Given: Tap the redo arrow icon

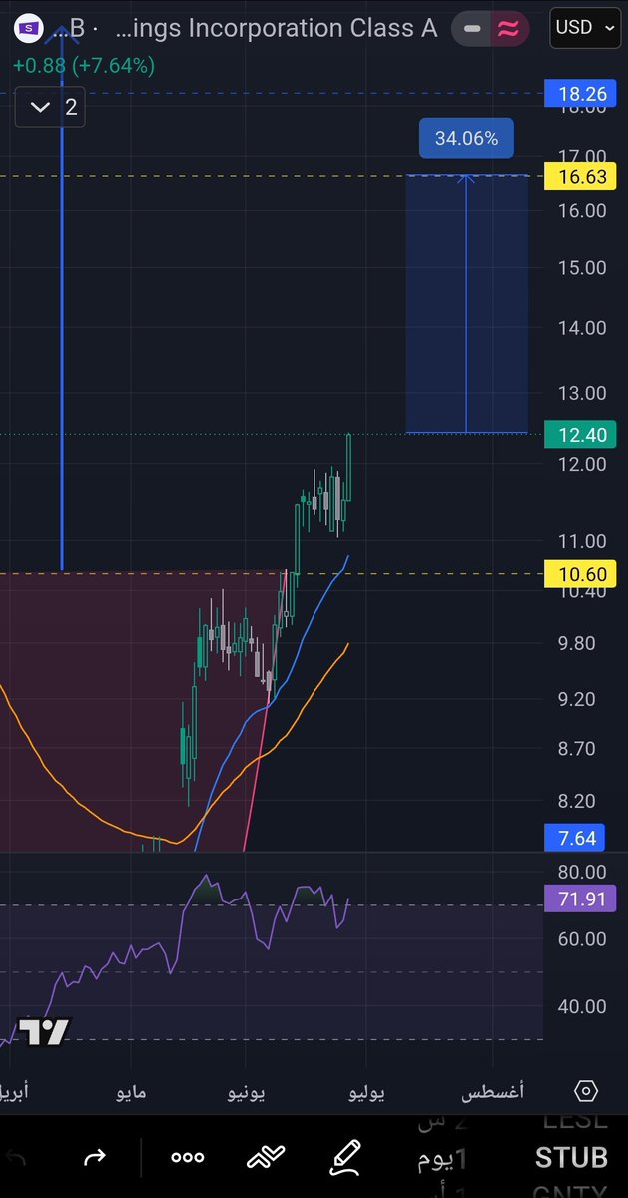Looking at the screenshot, I should coord(95,1158).
